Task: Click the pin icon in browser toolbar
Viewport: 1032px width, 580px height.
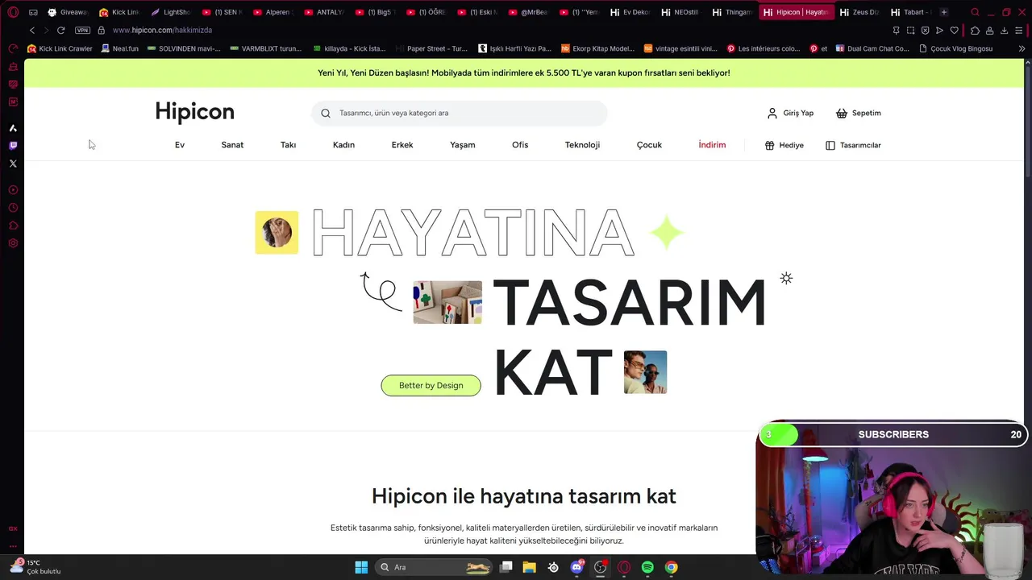Action: pyautogui.click(x=896, y=31)
